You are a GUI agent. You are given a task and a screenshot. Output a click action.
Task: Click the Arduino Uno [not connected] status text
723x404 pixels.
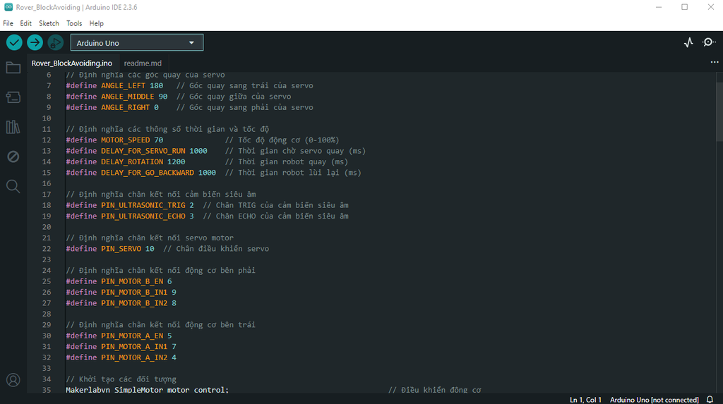click(x=654, y=400)
